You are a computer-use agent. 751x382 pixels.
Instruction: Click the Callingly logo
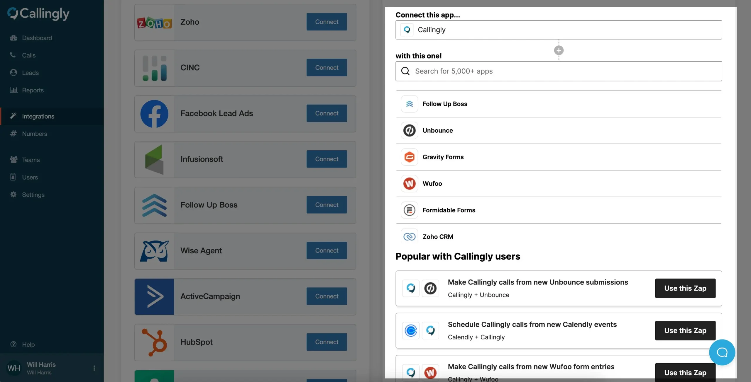tap(38, 14)
